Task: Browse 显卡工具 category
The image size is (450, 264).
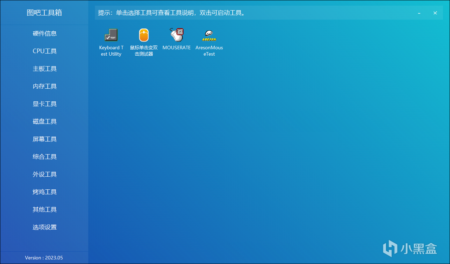Action: pyautogui.click(x=45, y=103)
